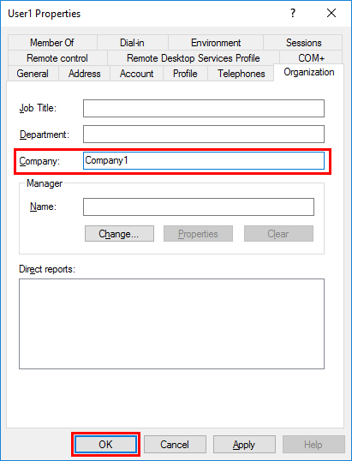Viewport: 352px width, 461px height.
Task: Switch to the Dial-in tab
Action: coord(132,43)
